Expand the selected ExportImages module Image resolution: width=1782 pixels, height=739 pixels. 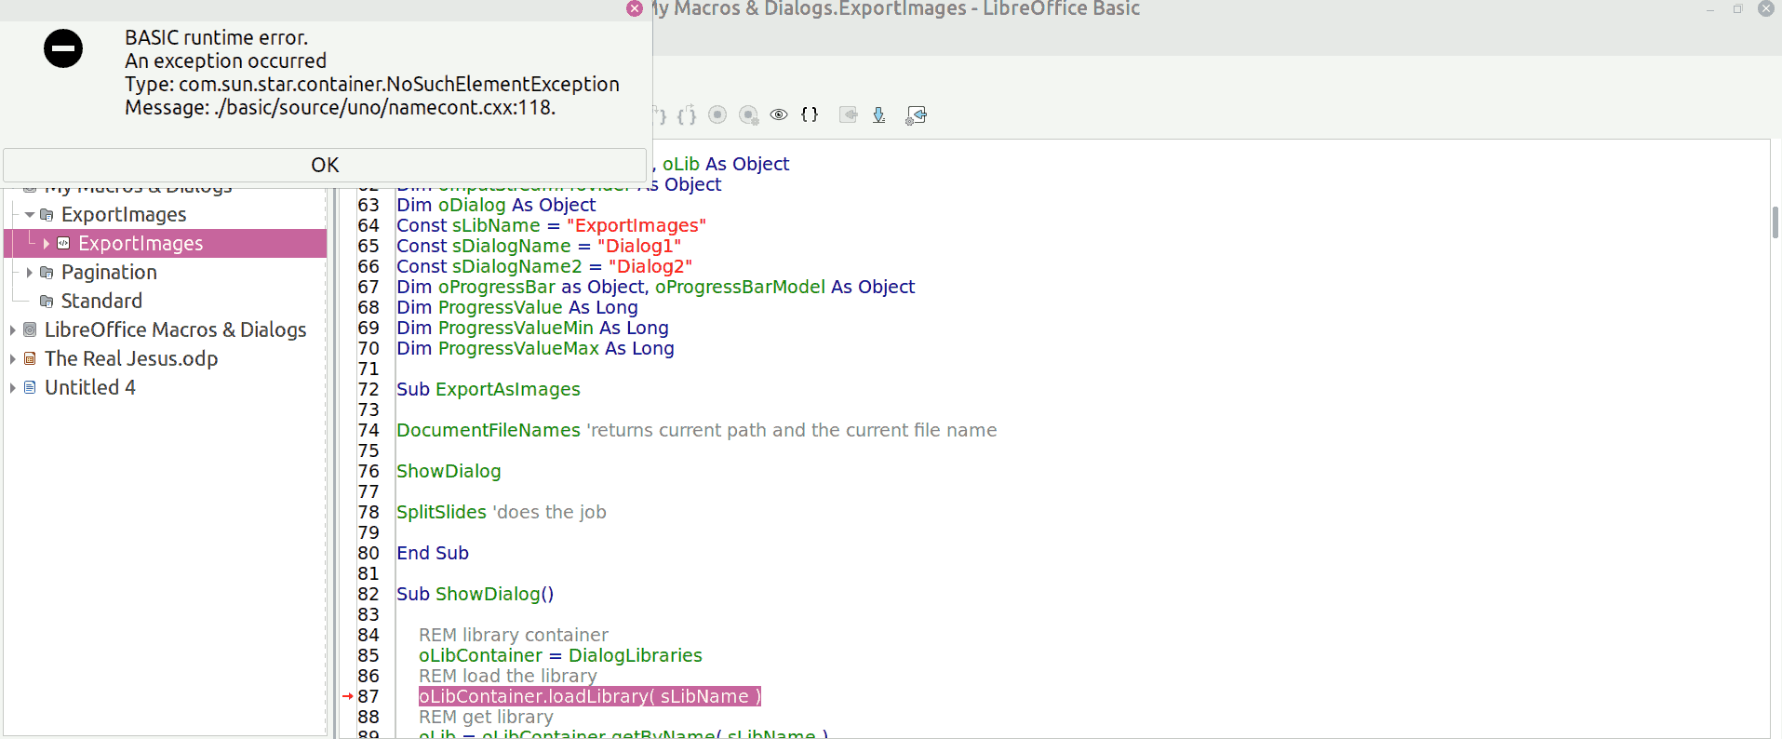(x=47, y=244)
